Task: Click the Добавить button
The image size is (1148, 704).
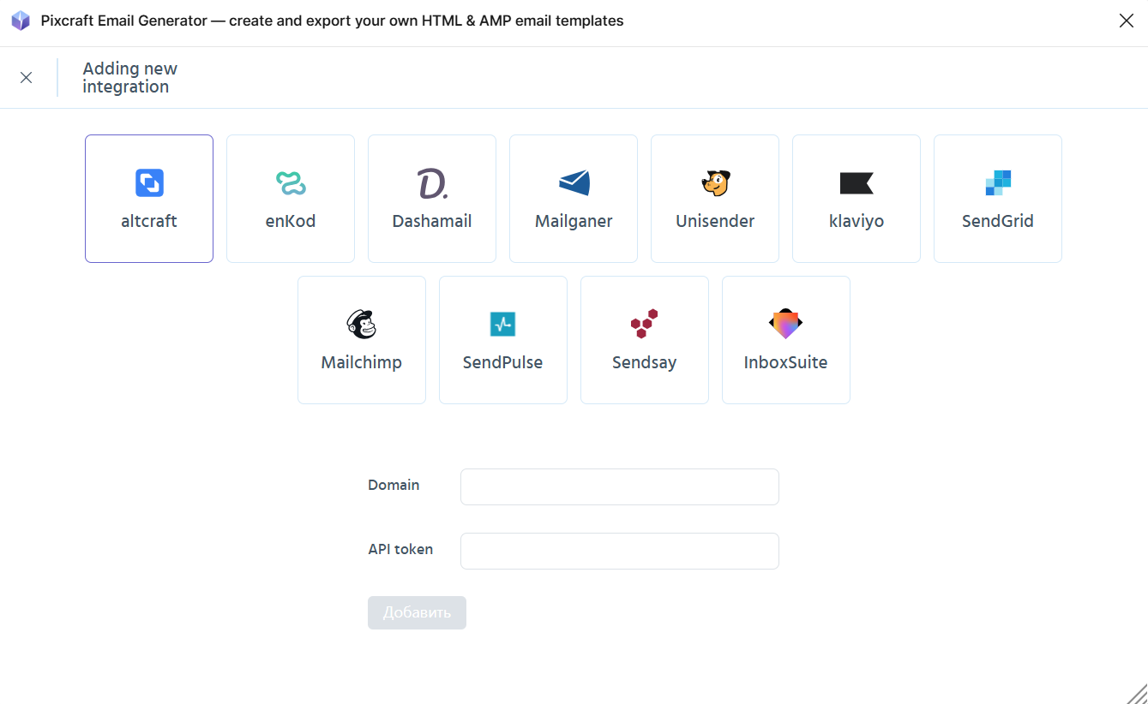Action: coord(417,613)
